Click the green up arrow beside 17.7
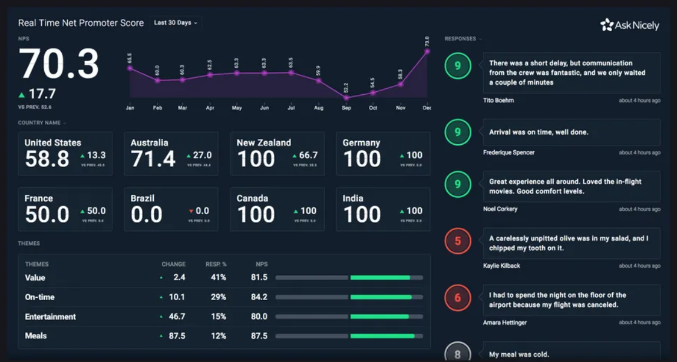 coord(22,95)
